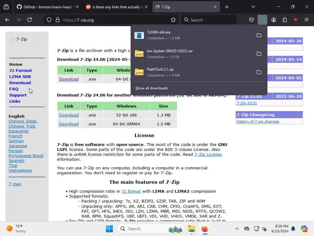Viewport: 314px width, 236px height.
Task: Open uBlock Origin extension icon
Action: (x=295, y=20)
